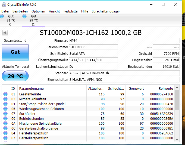Viewport: 185px width, 145px height.
Task: Click status orb of Lesefehlerrate row
Action: point(5,94)
